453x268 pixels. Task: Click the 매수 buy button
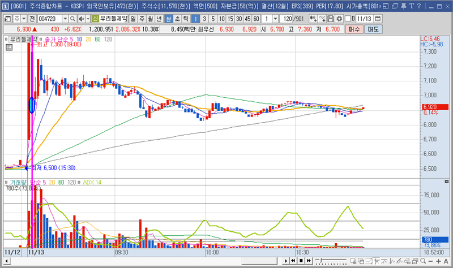click(354, 28)
